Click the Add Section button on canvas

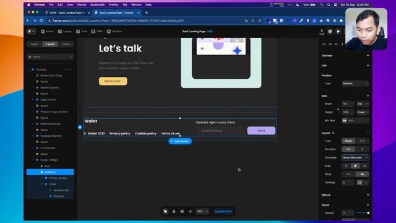tap(180, 141)
